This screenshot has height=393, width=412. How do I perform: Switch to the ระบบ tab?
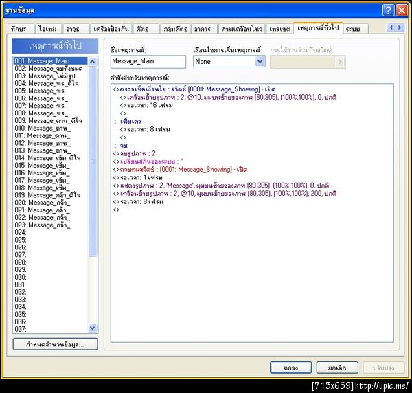[355, 29]
